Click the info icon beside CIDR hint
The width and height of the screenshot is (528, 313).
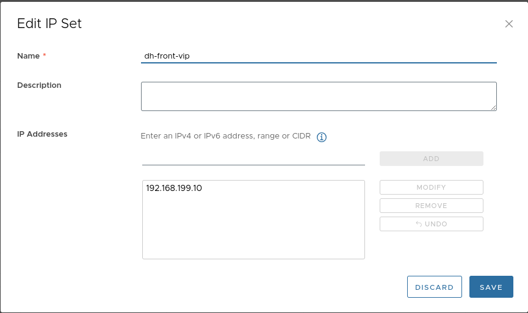[x=322, y=137]
